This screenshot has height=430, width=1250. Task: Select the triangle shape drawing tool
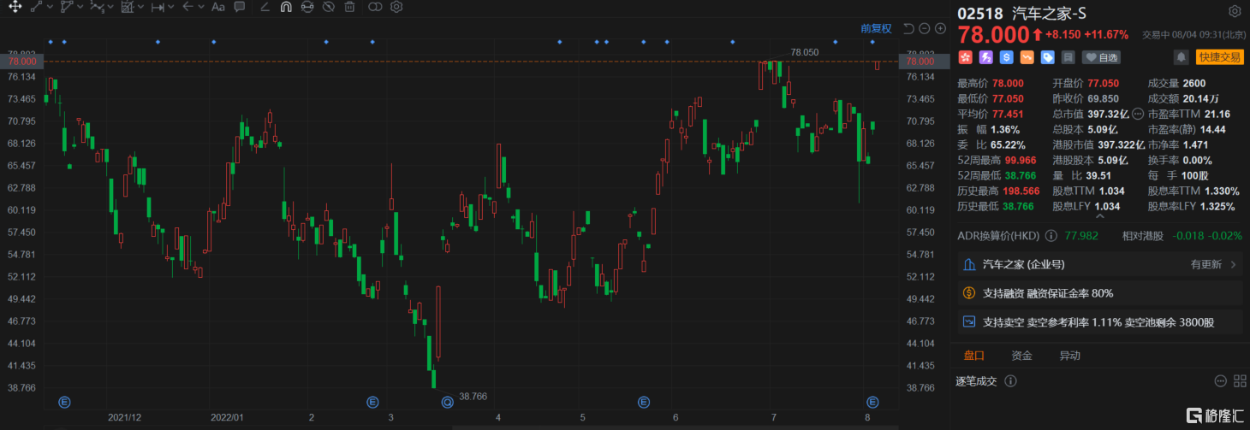click(x=68, y=7)
